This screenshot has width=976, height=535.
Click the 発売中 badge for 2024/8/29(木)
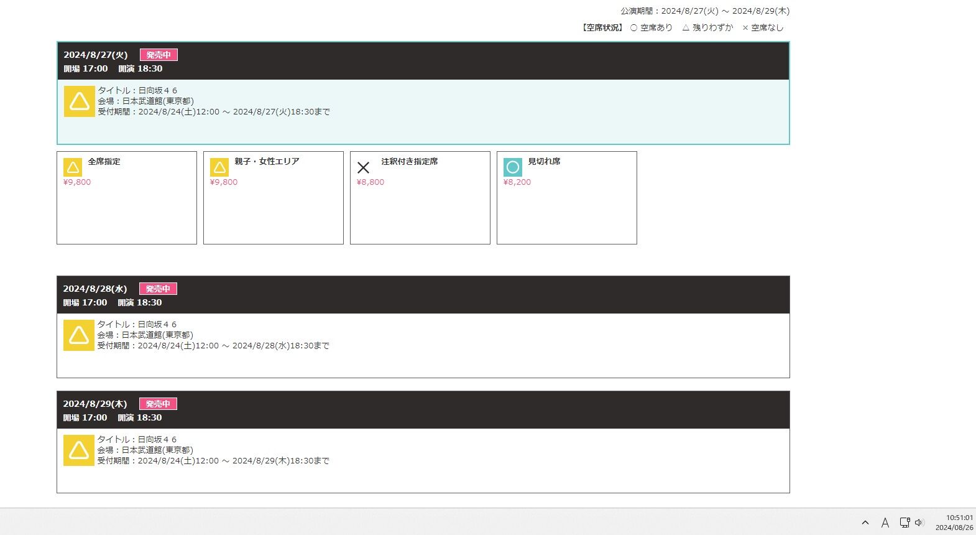click(158, 404)
